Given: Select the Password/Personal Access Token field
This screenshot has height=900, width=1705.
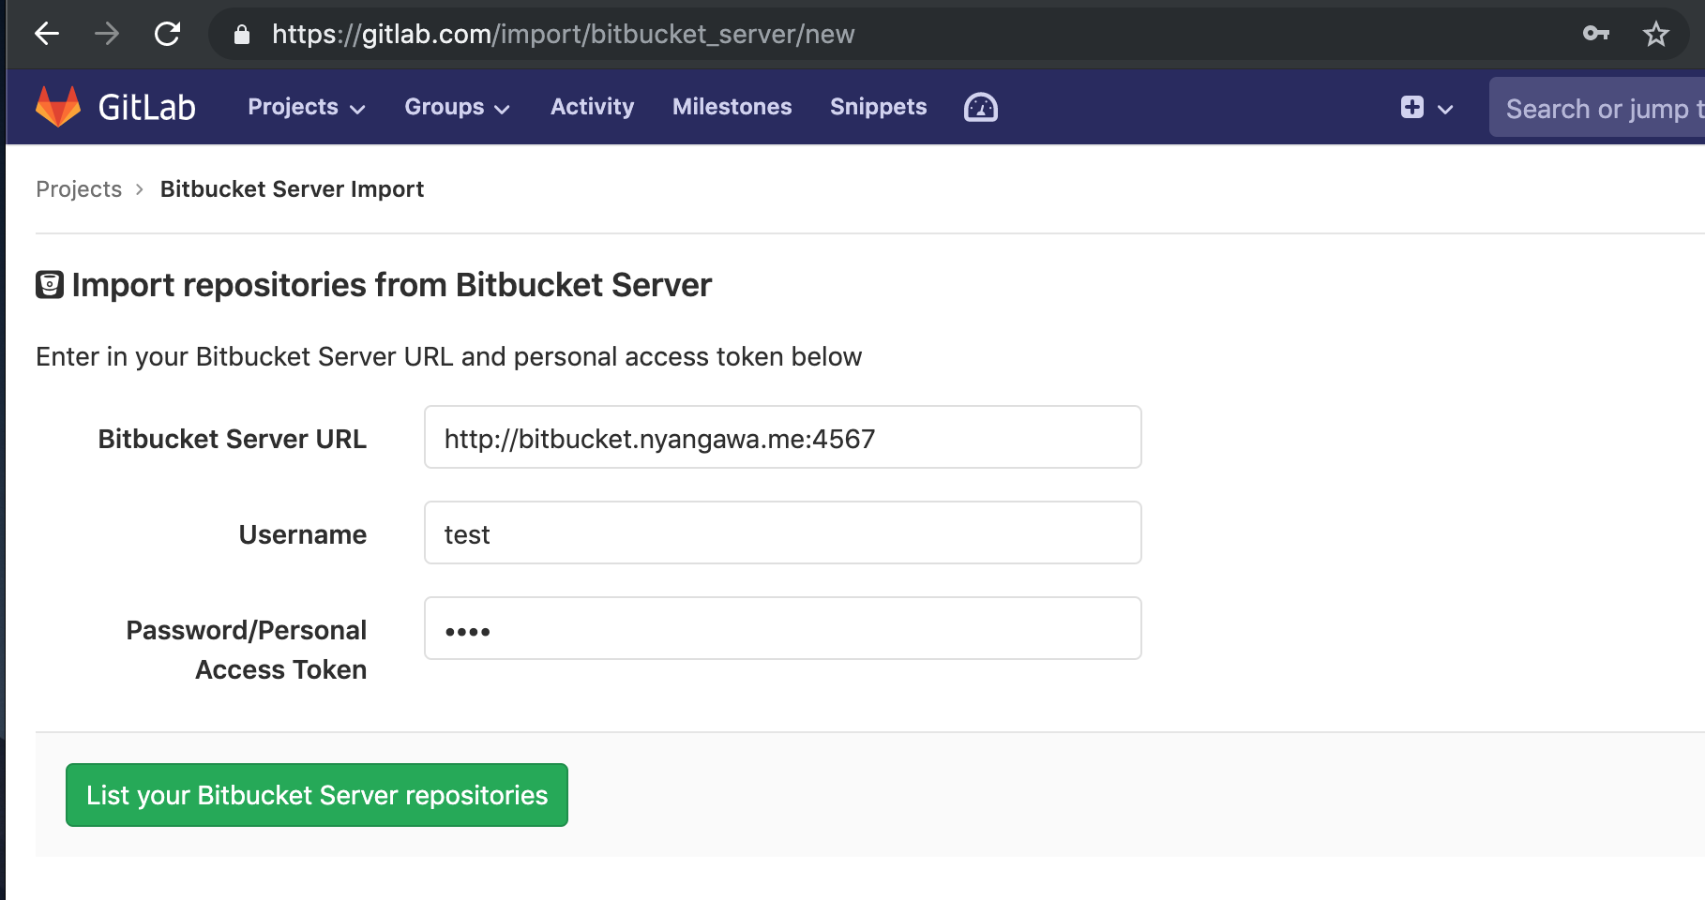Looking at the screenshot, I should click(782, 629).
